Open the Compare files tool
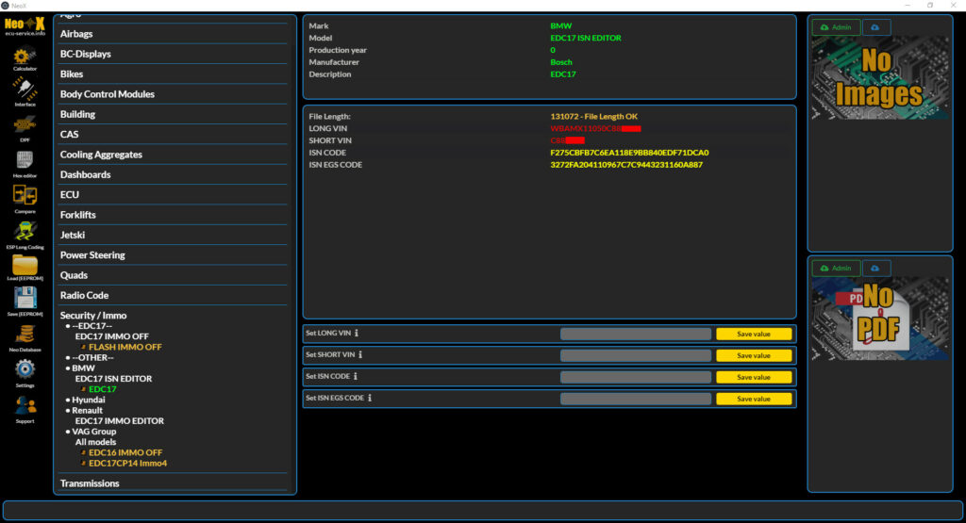The width and height of the screenshot is (966, 523). coord(25,196)
